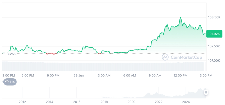The height and width of the screenshot is (105, 225).
Task: Select the 29 Jun date label
Action: tap(79, 75)
